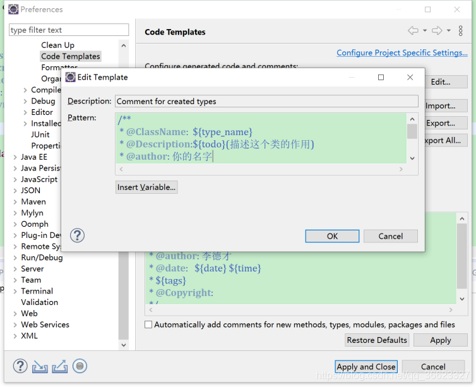This screenshot has height=387, width=476.
Task: Click Insert Variable button
Action: [146, 188]
